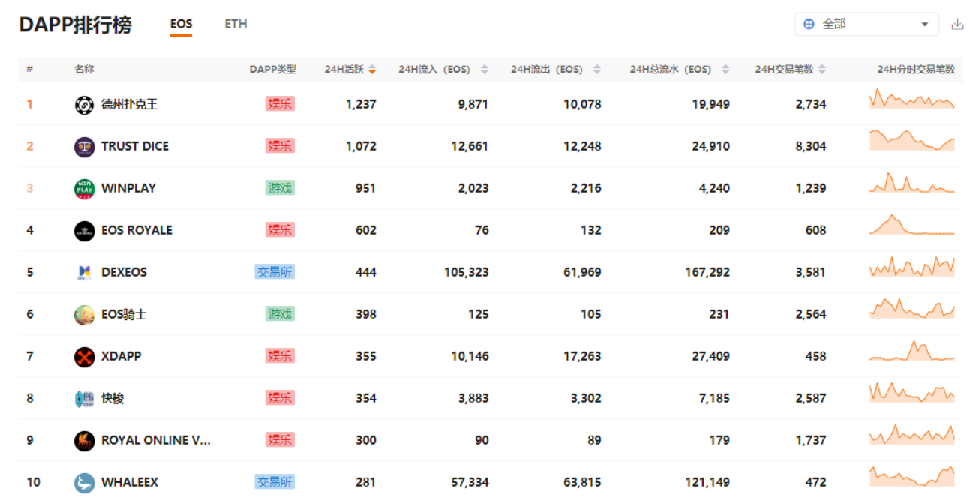
Task: Switch to the EOS tab
Action: (x=181, y=24)
